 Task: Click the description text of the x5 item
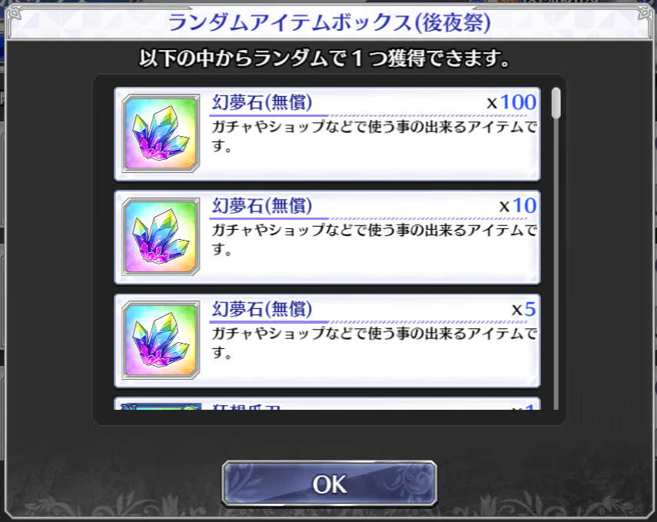[x=374, y=344]
